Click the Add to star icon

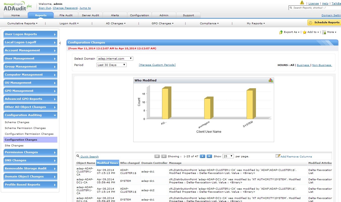(x=304, y=32)
